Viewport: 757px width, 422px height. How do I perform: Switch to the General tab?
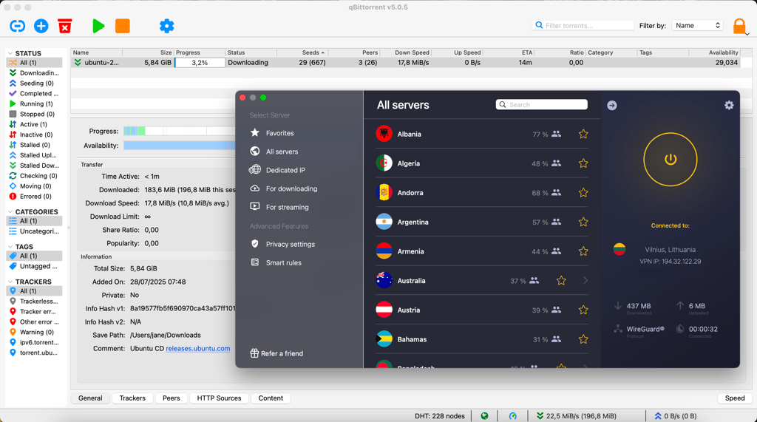point(90,398)
